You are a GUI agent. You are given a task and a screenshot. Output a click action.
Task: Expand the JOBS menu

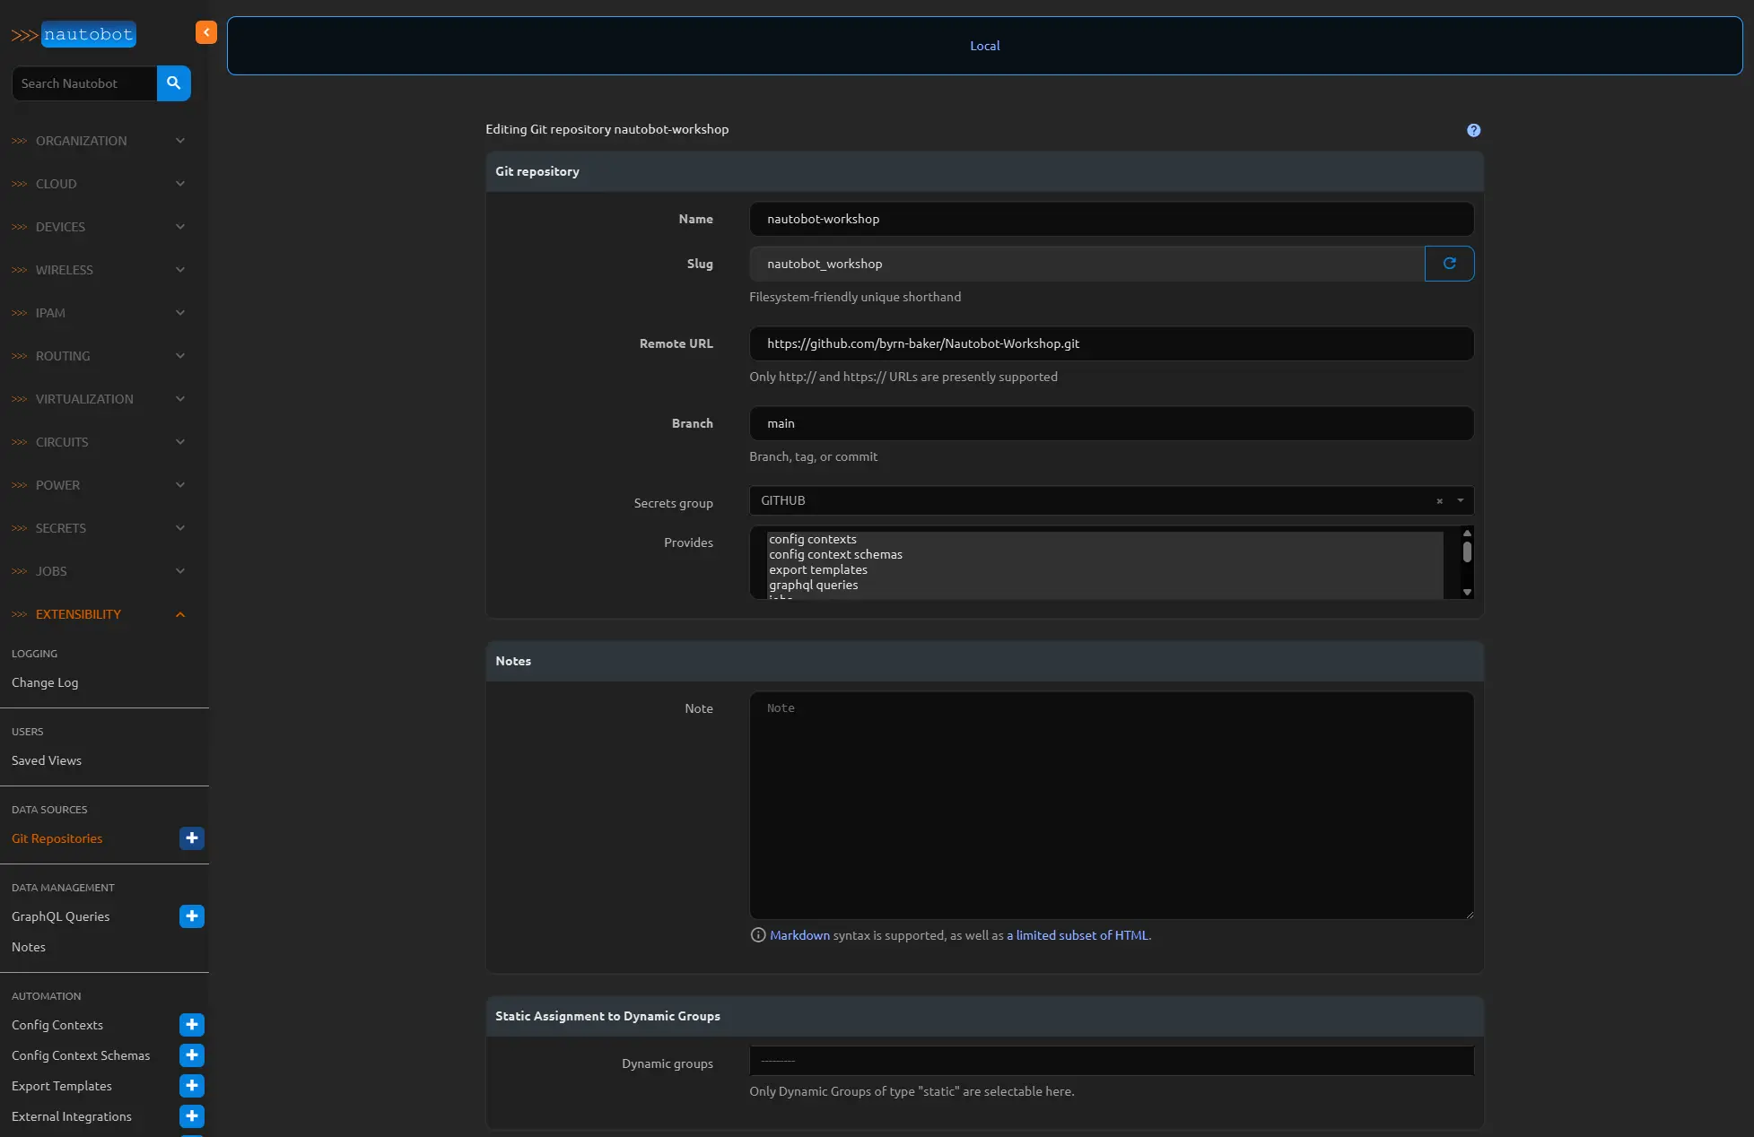tap(99, 571)
